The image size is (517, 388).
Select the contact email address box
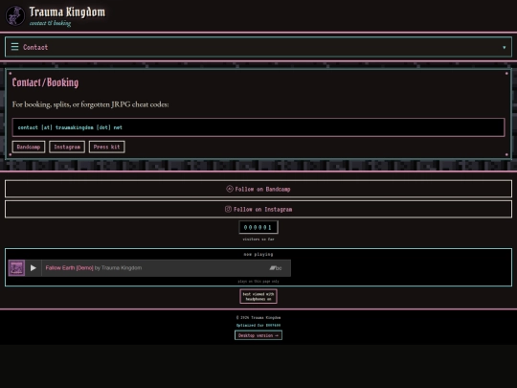(258, 127)
